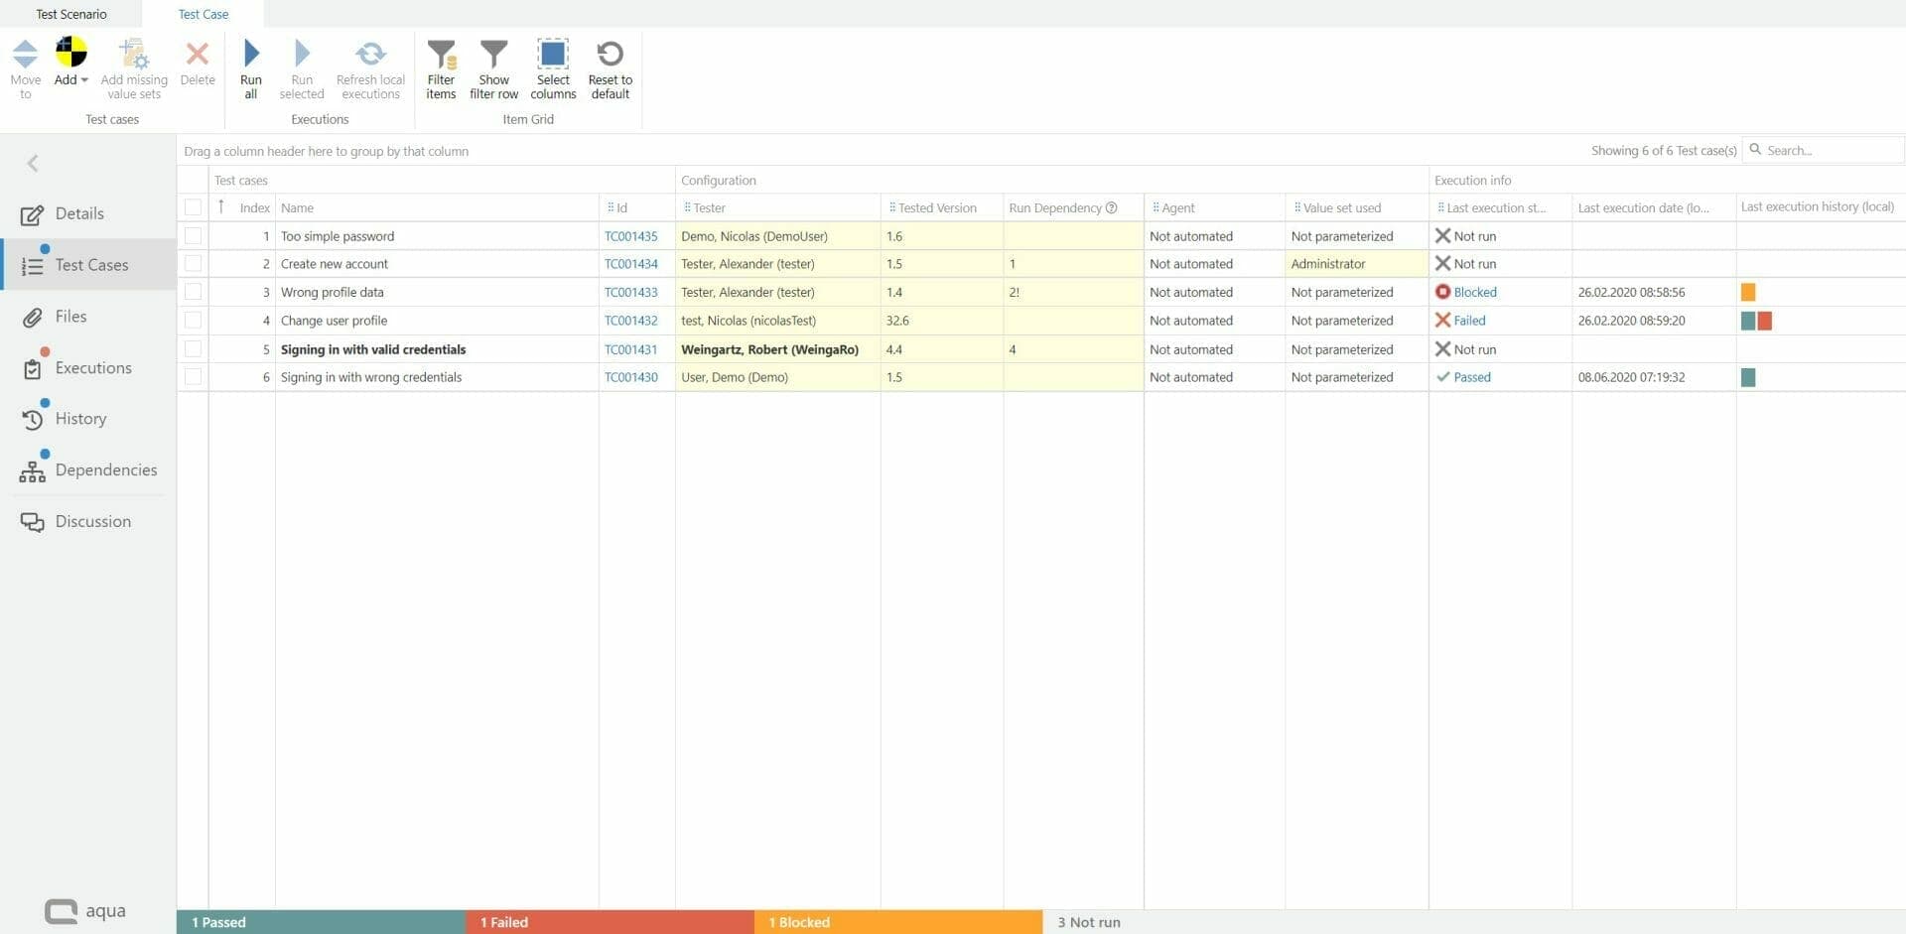This screenshot has height=934, width=1906.
Task: Select the Id column header
Action: [636, 207]
